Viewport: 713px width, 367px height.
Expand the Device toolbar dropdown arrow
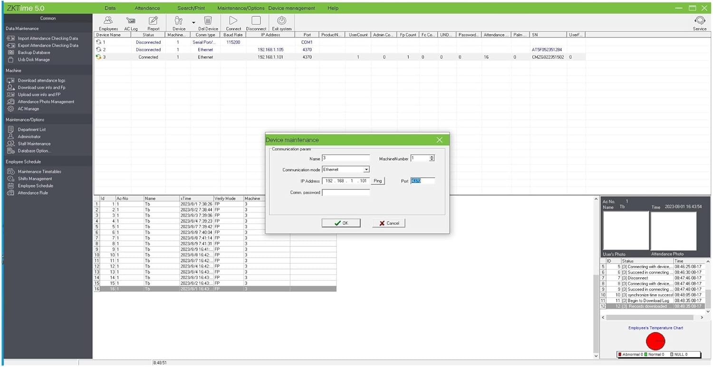click(x=193, y=22)
